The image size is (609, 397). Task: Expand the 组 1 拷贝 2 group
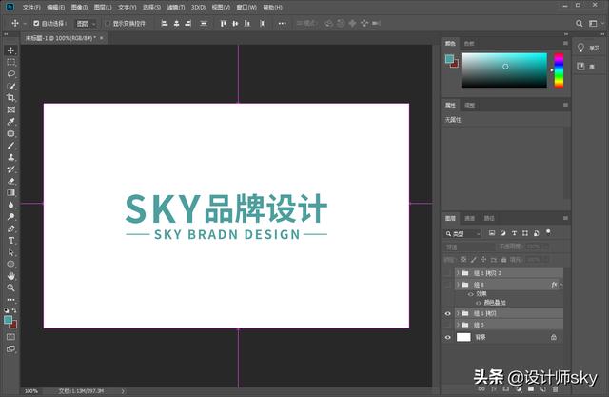click(458, 272)
